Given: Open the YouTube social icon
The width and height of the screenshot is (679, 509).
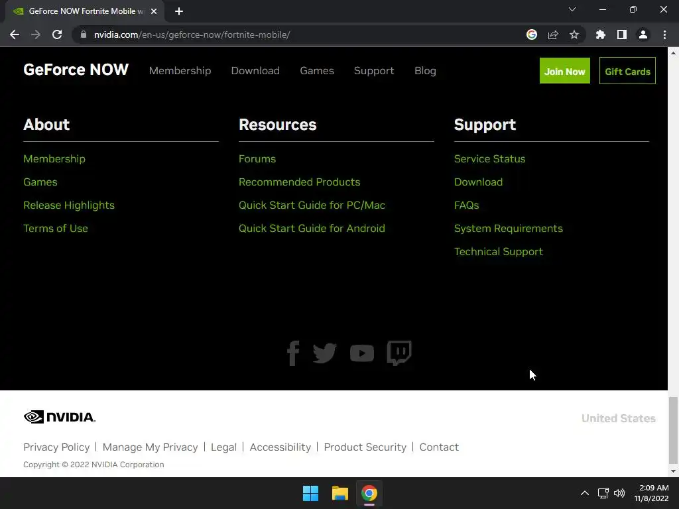Looking at the screenshot, I should tap(362, 353).
